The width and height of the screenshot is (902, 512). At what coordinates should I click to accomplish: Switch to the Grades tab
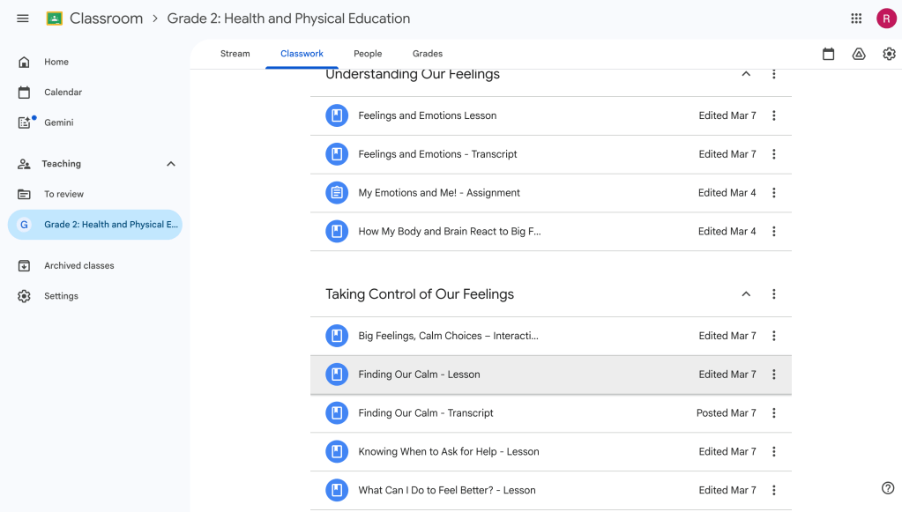click(x=428, y=54)
